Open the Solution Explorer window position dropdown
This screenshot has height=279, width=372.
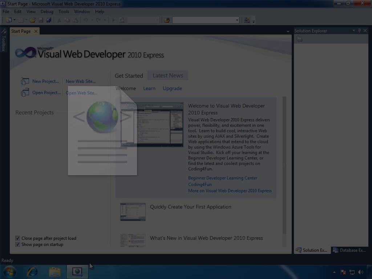tap(354, 31)
